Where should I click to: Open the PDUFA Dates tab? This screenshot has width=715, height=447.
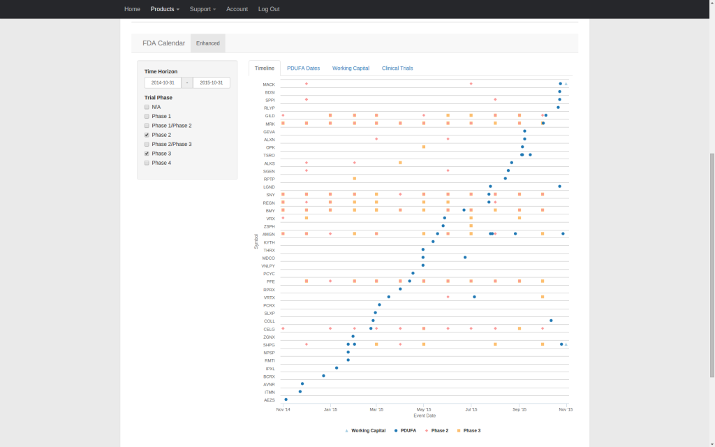click(303, 68)
